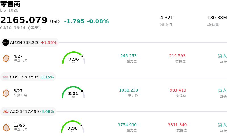Select AMZN resistance level 245.253
This screenshot has width=227, height=138.
point(128,56)
